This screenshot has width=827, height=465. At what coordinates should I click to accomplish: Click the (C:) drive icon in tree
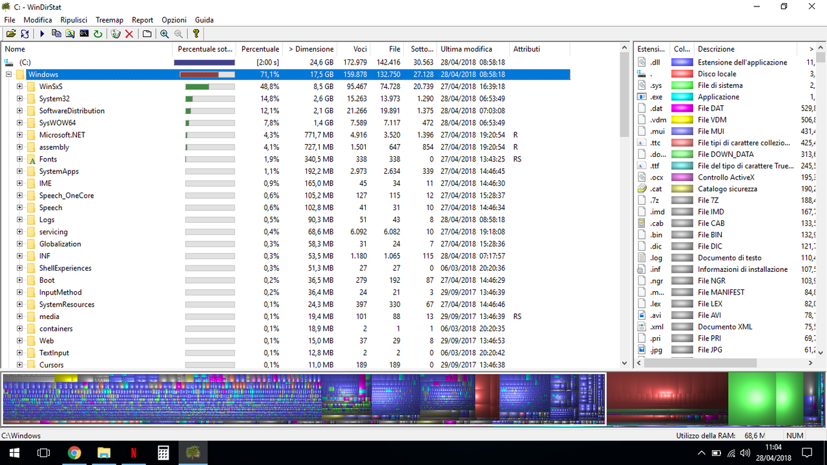(x=8, y=63)
